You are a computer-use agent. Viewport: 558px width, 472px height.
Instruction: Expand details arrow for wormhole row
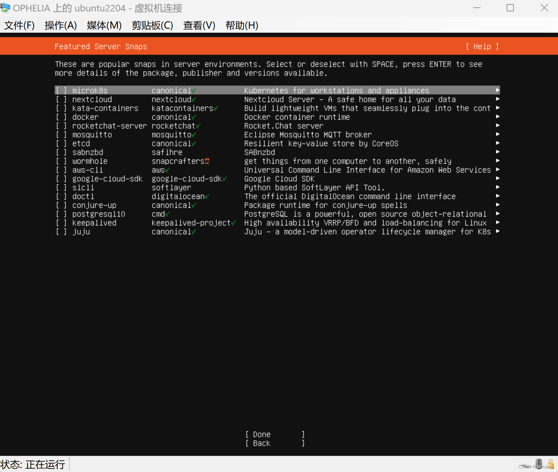click(x=498, y=161)
